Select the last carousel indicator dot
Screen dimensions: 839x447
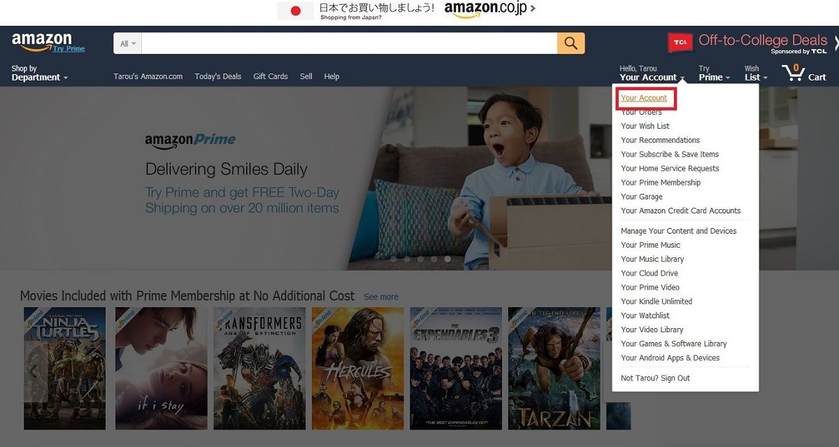click(x=447, y=259)
